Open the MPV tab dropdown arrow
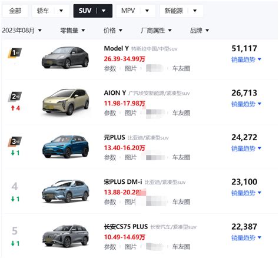Image resolution: width=279 pixels, height=258 pixels. (x=147, y=11)
